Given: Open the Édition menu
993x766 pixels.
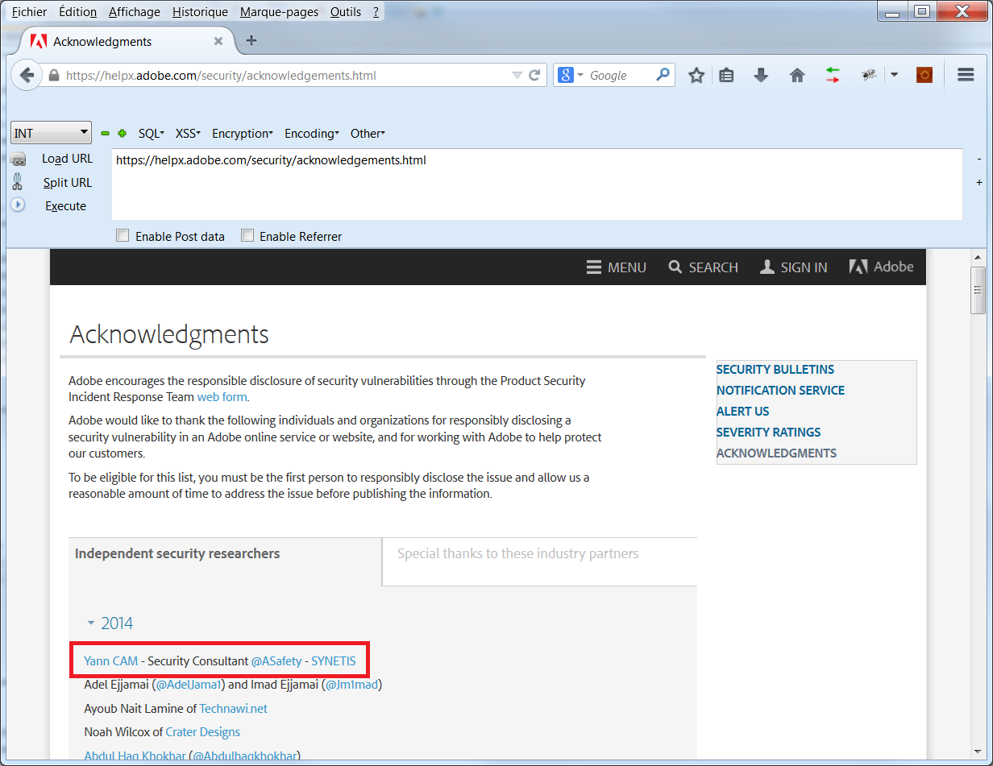Looking at the screenshot, I should [x=78, y=11].
